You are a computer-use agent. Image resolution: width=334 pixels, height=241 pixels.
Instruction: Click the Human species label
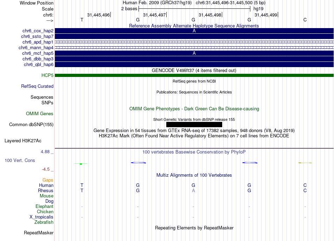pos(46,185)
